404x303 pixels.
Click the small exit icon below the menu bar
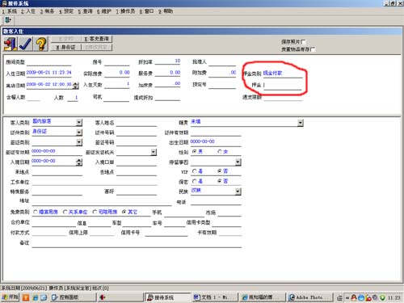point(8,20)
